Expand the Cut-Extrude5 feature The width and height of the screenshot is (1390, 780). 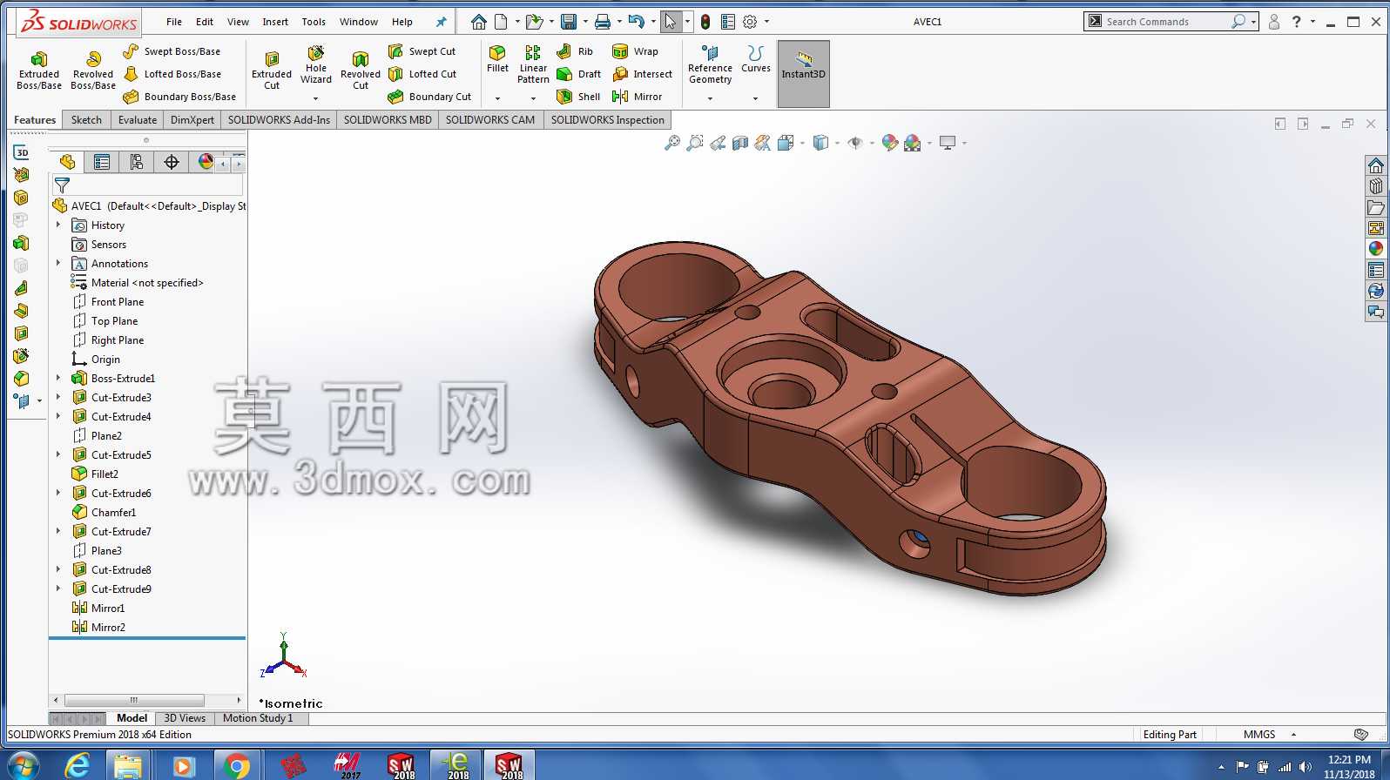[x=58, y=454]
